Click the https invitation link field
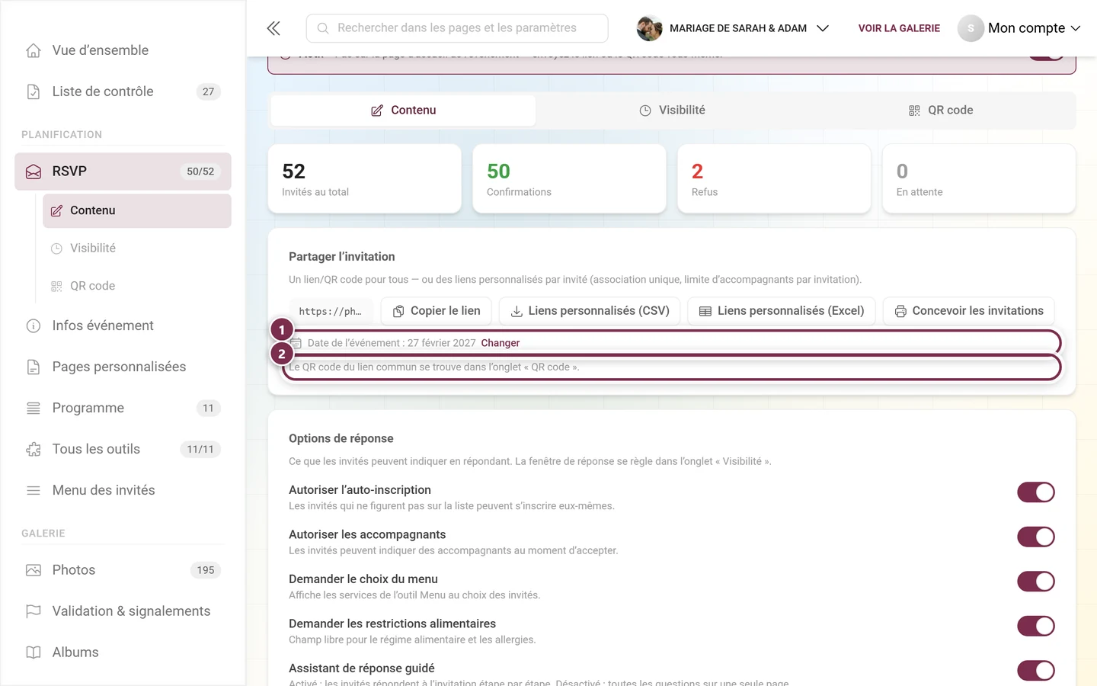Image resolution: width=1097 pixels, height=686 pixels. pyautogui.click(x=331, y=311)
